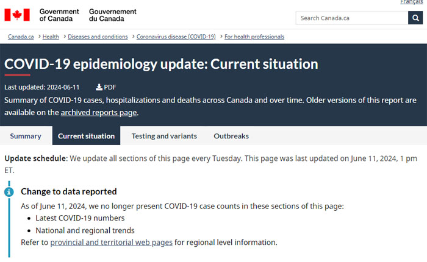Image resolution: width=427 pixels, height=262 pixels.
Task: Switch language via the Français link
Action: [x=412, y=2]
